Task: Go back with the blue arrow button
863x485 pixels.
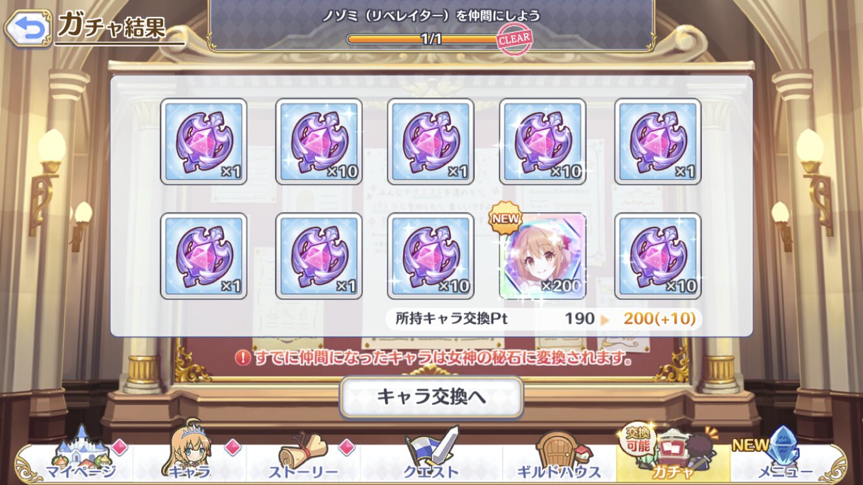Action: click(28, 27)
